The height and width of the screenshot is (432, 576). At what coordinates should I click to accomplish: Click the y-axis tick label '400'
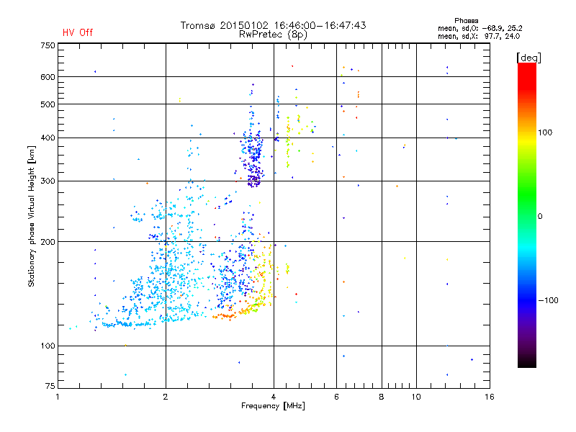pyautogui.click(x=48, y=138)
